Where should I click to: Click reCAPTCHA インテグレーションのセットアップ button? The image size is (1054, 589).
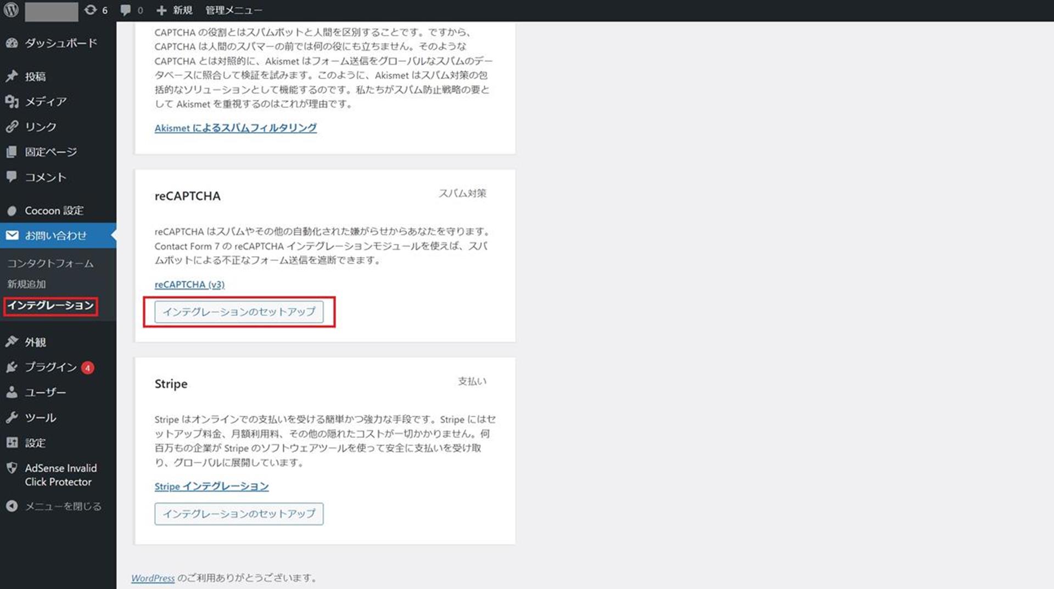pos(239,312)
